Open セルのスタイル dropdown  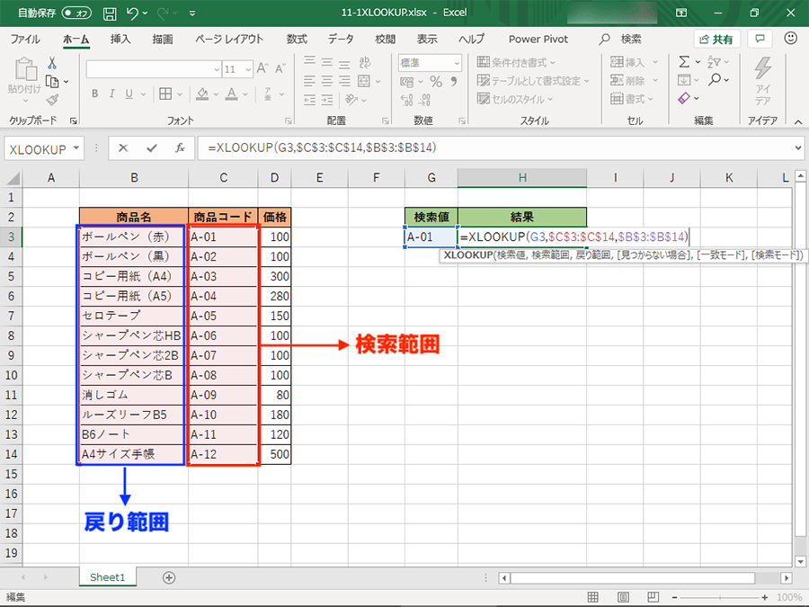coord(515,99)
